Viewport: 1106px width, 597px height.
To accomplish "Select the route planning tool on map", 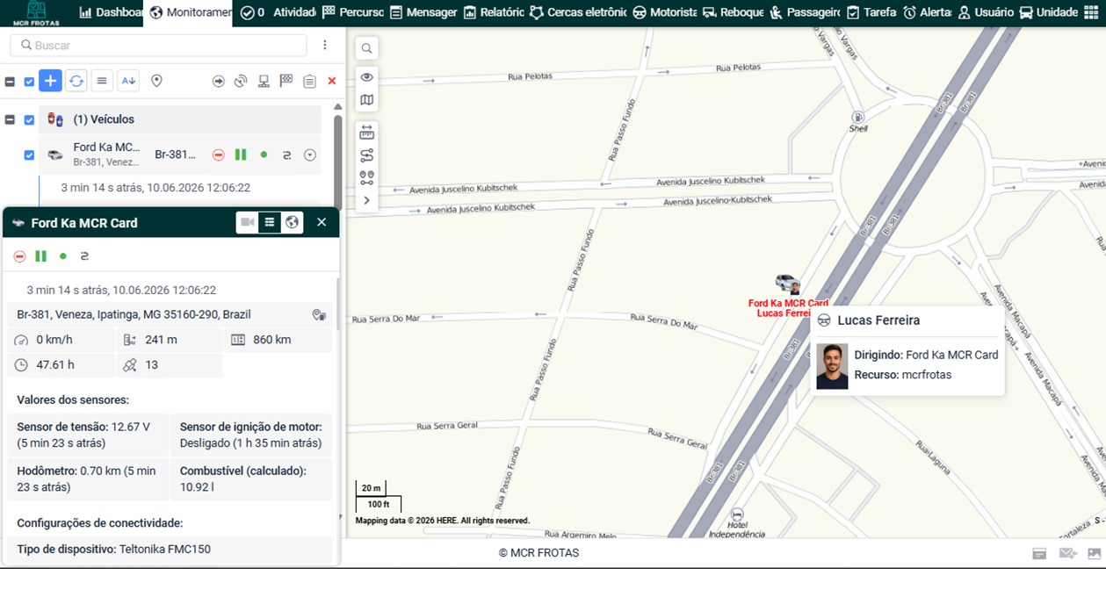I will click(366, 155).
